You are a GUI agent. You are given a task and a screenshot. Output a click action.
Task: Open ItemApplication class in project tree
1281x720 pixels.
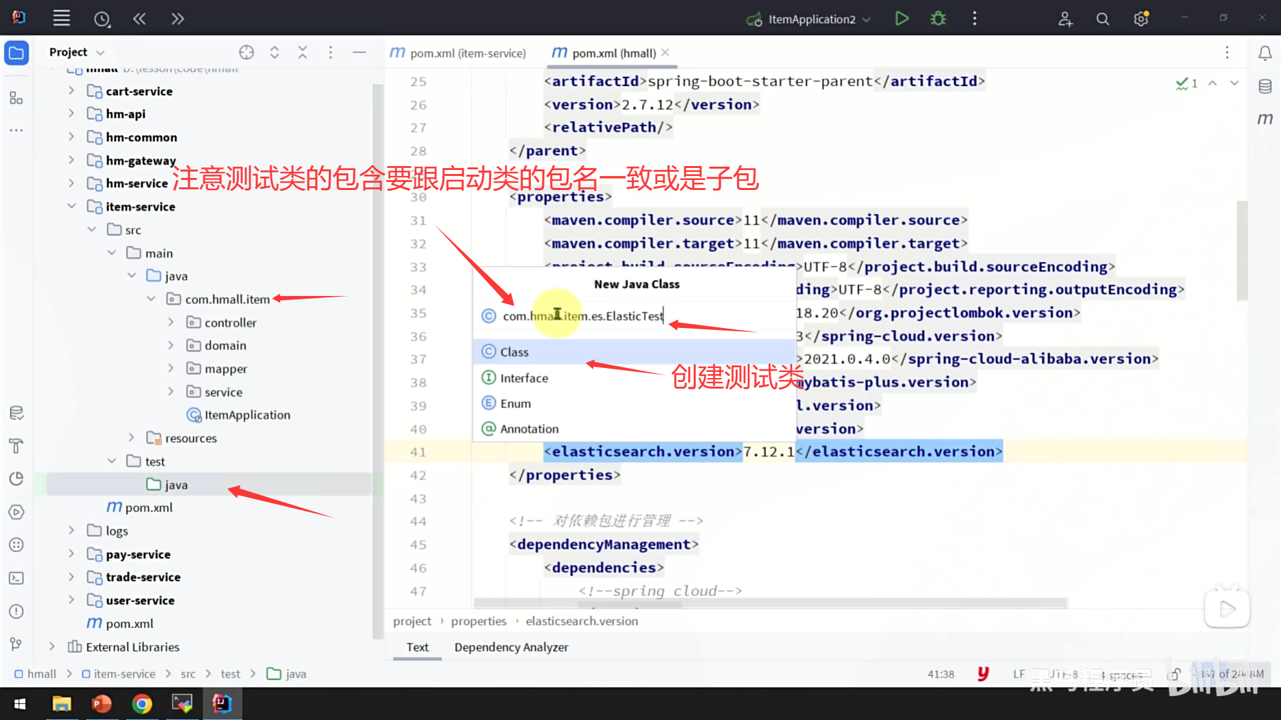(x=247, y=415)
